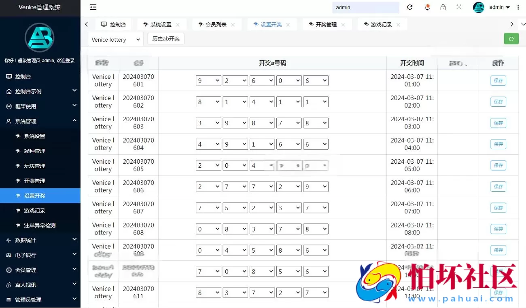Click the refresh icon in the top toolbar
Viewport: 526px width, 308px height.
pyautogui.click(x=409, y=7)
